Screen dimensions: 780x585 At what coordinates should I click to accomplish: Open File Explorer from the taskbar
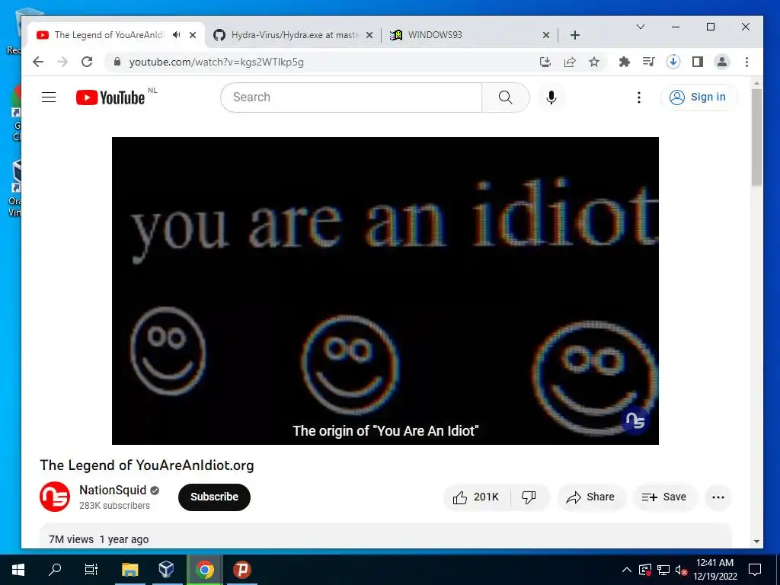[x=129, y=570]
